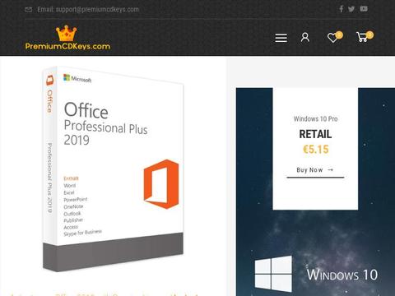Click the Windows 10 logo banner
Image resolution: width=395 pixels, height=296 pixels.
(x=315, y=274)
